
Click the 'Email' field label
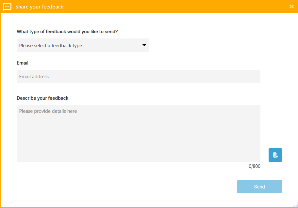point(23,63)
